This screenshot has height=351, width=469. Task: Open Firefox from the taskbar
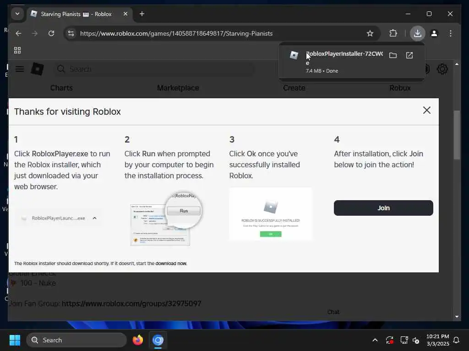click(137, 340)
